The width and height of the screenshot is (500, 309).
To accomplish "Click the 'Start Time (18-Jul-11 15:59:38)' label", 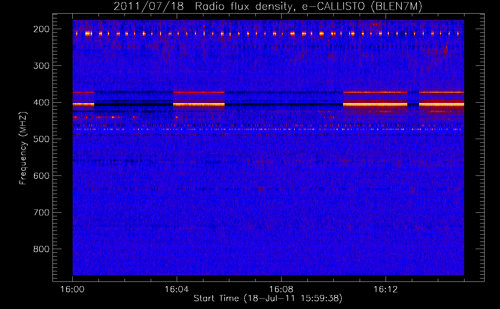I will pos(268,298).
